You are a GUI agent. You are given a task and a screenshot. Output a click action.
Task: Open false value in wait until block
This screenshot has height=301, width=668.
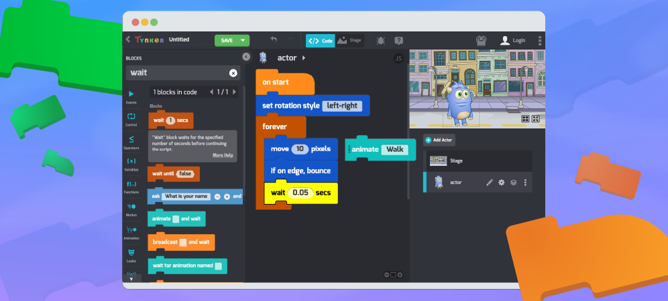[185, 173]
